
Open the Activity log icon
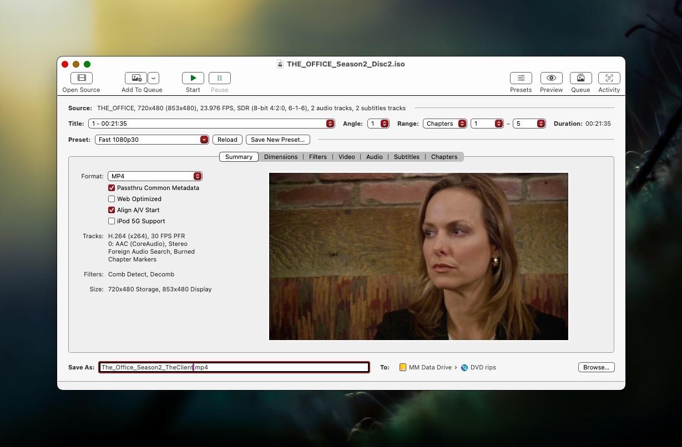tap(609, 78)
